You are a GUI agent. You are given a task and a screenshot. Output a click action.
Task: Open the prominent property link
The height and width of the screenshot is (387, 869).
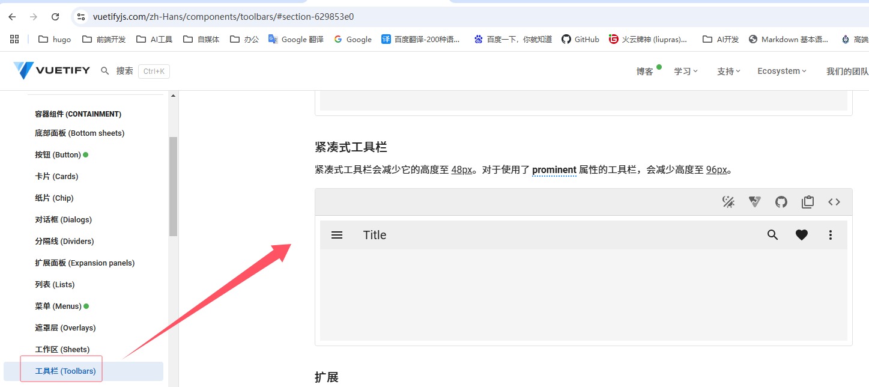click(x=554, y=169)
